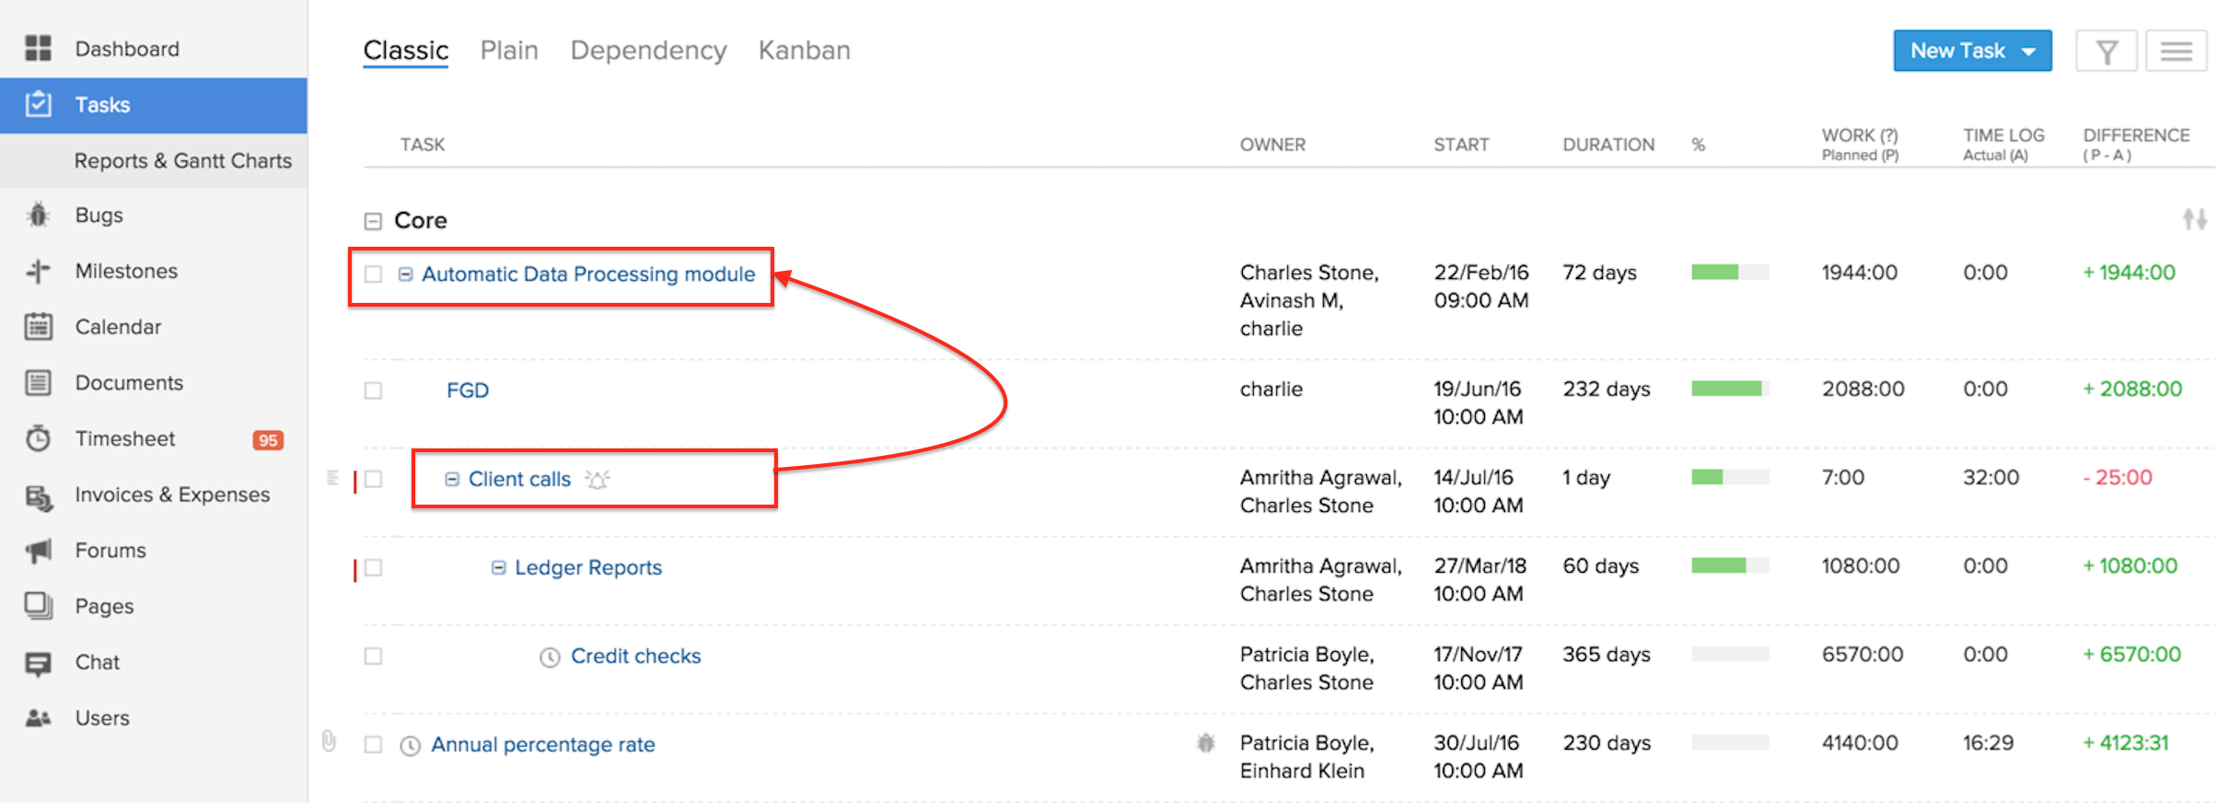Click the sort arrows icon beside Core
Image resolution: width=2228 pixels, height=803 pixels.
pos(2194,219)
